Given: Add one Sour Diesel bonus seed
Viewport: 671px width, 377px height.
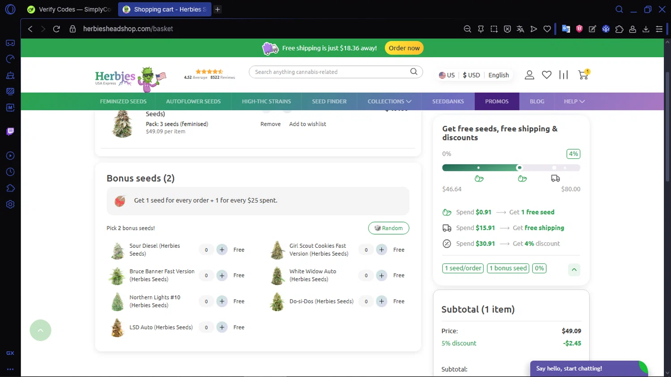Looking at the screenshot, I should 222,250.
